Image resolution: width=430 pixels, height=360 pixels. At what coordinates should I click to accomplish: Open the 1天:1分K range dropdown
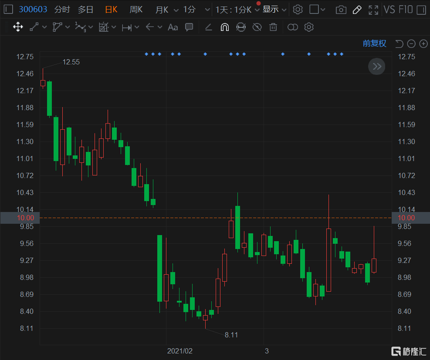pyautogui.click(x=237, y=10)
